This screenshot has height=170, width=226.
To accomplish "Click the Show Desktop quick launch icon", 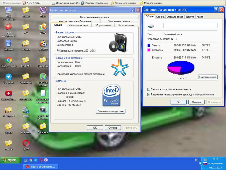I will (26, 160).
